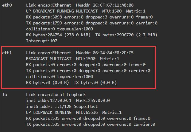Click the Interrupt:107 line
This screenshot has height=132, width=191.
click(41, 41)
